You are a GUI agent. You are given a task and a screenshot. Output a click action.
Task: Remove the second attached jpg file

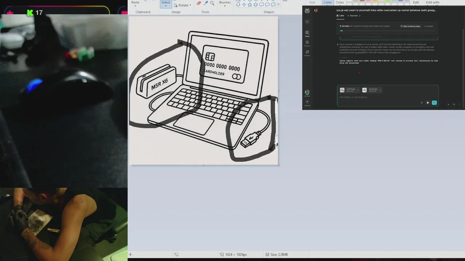pos(380,90)
